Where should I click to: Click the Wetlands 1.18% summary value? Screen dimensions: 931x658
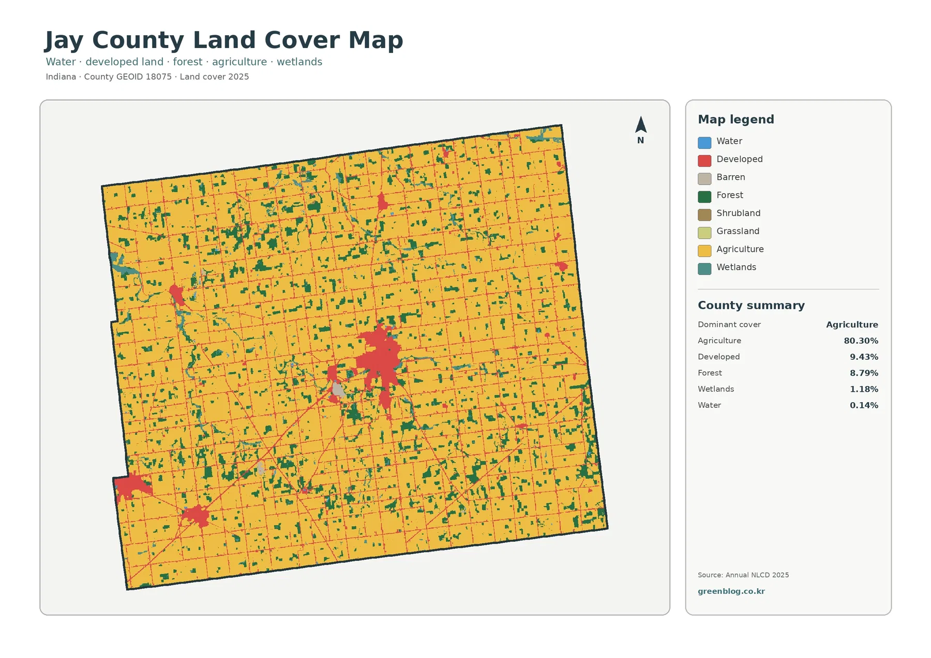864,389
